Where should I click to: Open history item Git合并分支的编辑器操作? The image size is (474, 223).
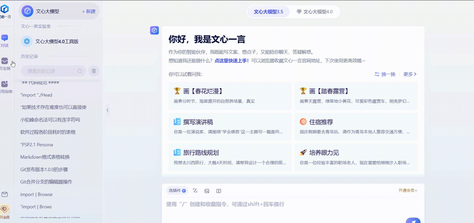46,182
